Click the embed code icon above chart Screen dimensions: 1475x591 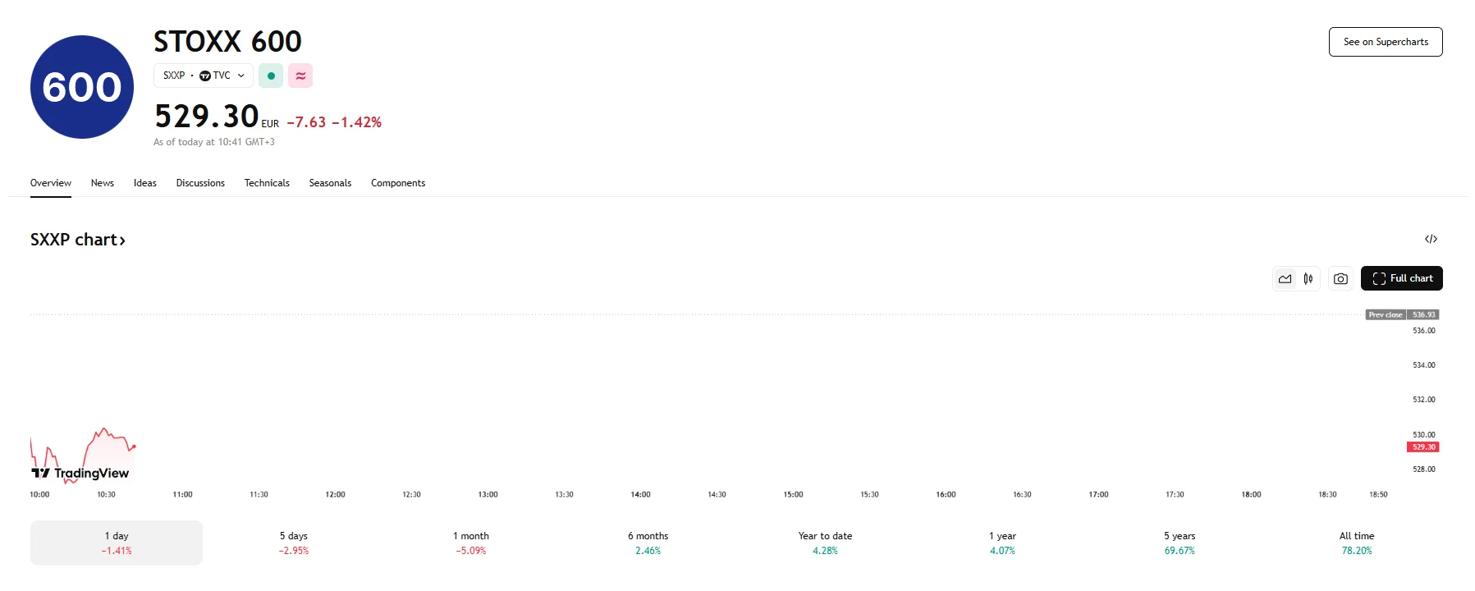pos(1431,239)
